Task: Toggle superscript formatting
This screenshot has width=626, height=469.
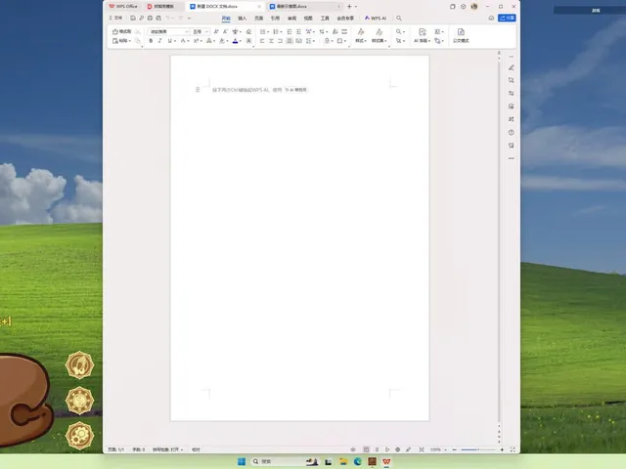Action: (x=197, y=41)
